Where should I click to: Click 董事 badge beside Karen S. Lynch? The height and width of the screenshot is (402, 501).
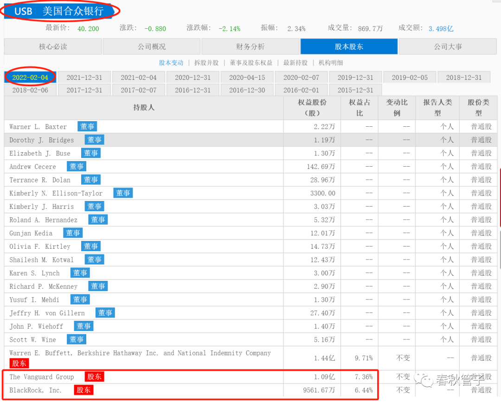pyautogui.click(x=80, y=273)
